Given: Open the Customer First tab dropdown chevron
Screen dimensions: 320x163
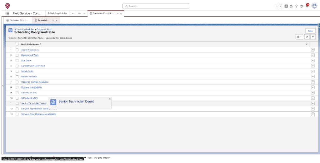Looking at the screenshot, I should pos(117,13).
